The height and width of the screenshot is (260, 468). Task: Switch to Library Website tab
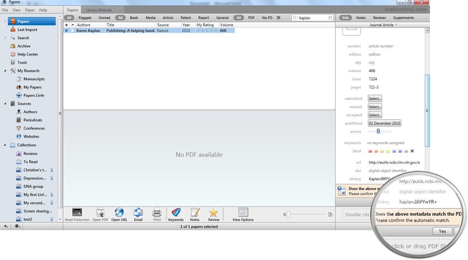(x=99, y=10)
